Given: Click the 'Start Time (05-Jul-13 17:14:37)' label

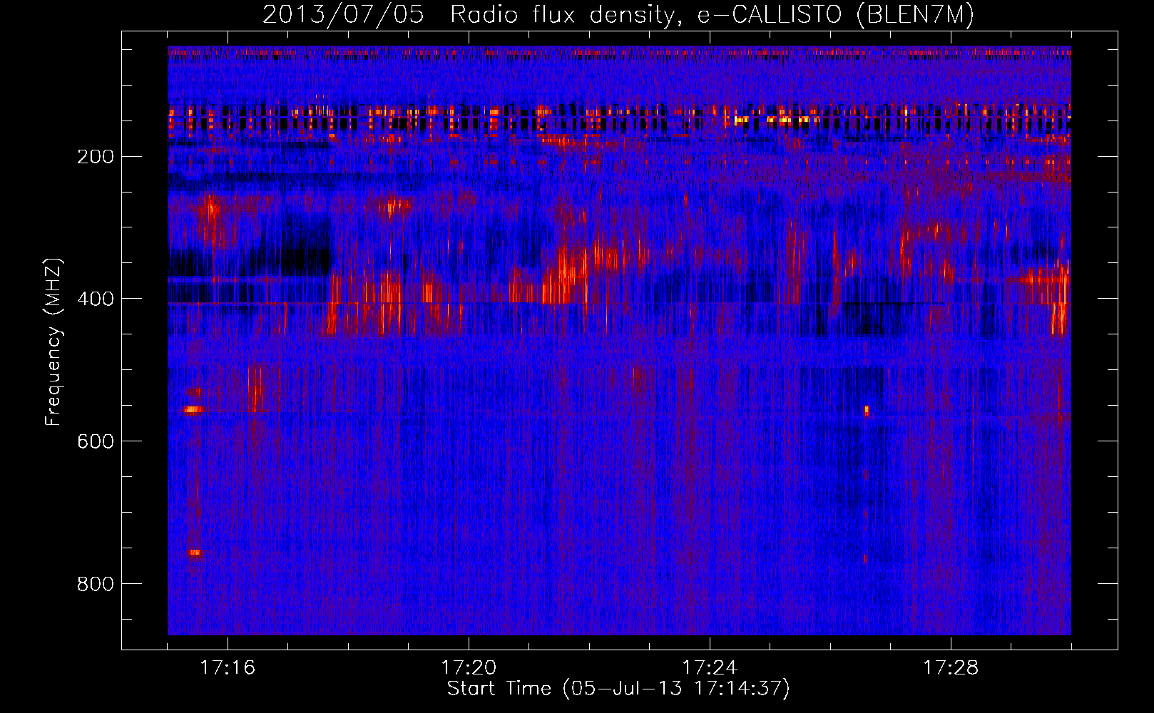Looking at the screenshot, I should click(618, 689).
